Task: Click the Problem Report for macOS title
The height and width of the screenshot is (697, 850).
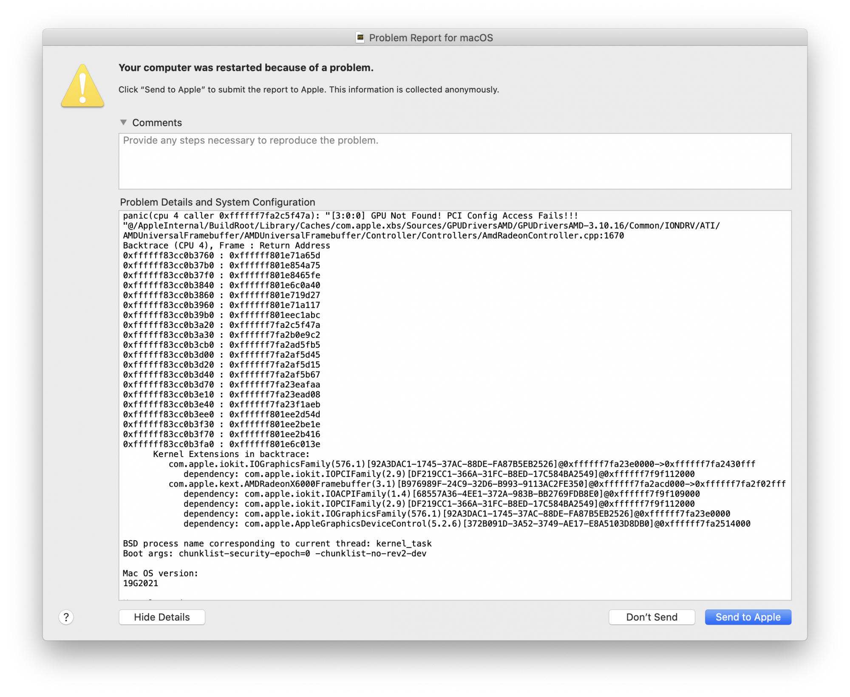Action: (x=431, y=38)
